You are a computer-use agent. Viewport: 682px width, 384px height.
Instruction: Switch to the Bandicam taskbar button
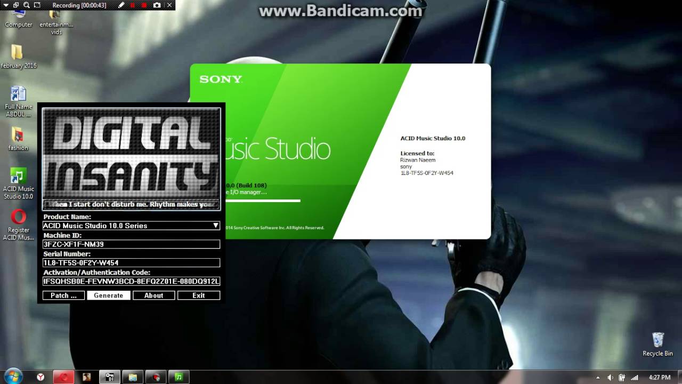[156, 377]
